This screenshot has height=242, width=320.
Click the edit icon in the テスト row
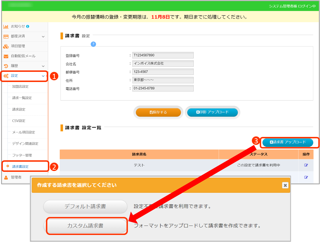[x=306, y=165]
